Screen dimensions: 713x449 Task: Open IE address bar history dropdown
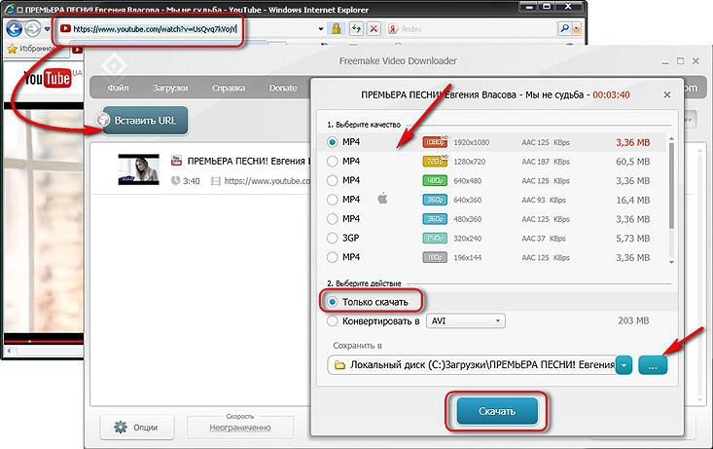point(321,28)
